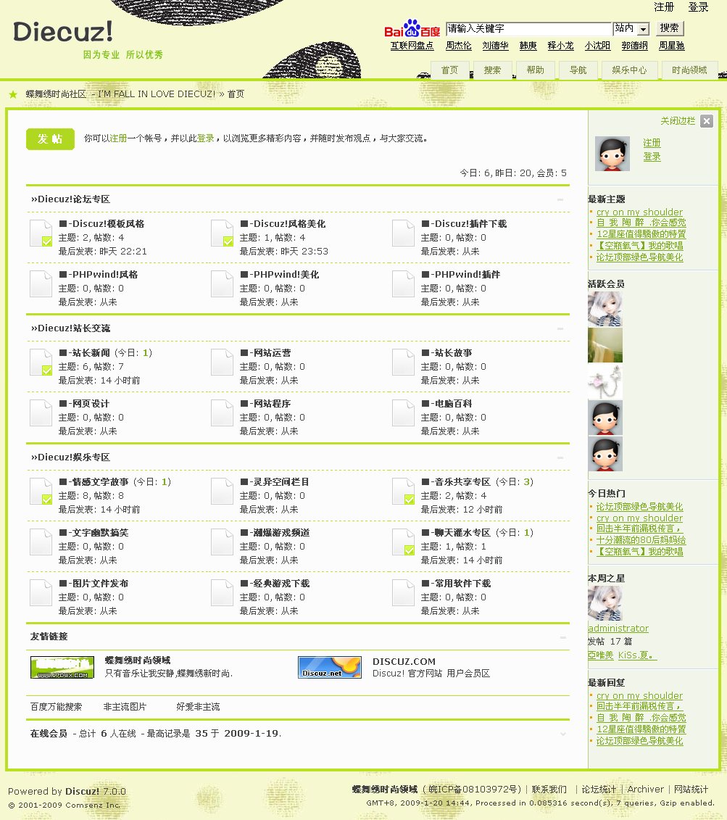Click the 登录 link under sidebar avatar
This screenshot has width=727, height=820.
coord(652,157)
